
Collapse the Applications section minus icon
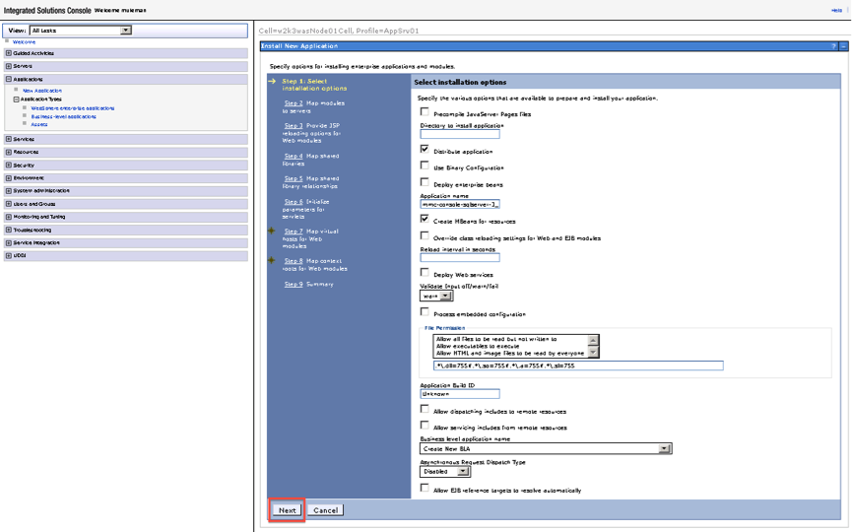(9, 79)
